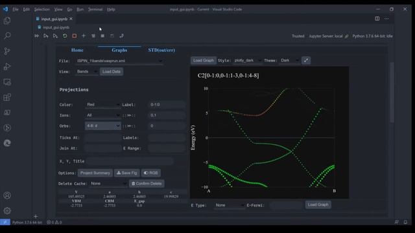Split the editor to the right
The width and height of the screenshot is (415, 233).
tap(377, 19)
